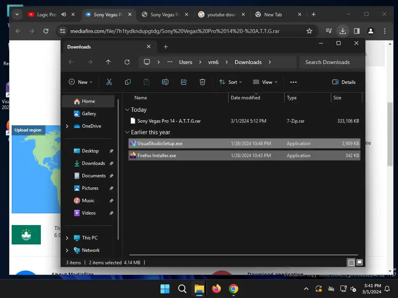Select Sony Vegas Pro 14 - A.T.T.G.rar file

244,121
